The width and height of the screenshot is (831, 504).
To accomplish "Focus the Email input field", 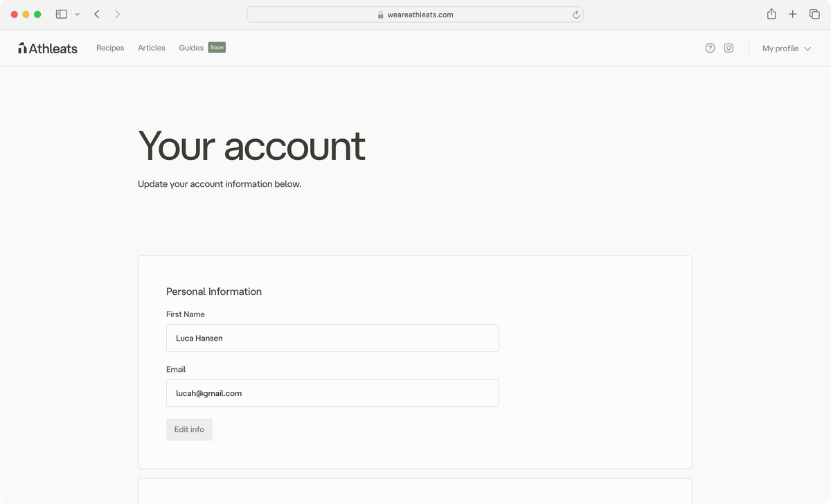I will click(332, 393).
